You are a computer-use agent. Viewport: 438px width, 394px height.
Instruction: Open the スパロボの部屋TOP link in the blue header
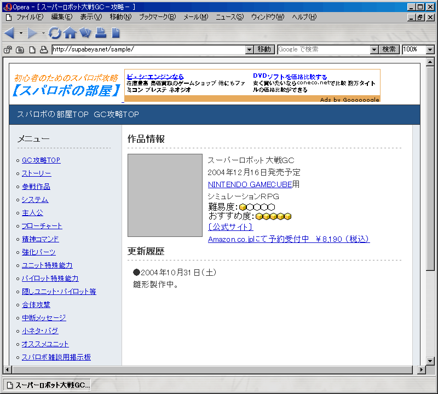53,114
